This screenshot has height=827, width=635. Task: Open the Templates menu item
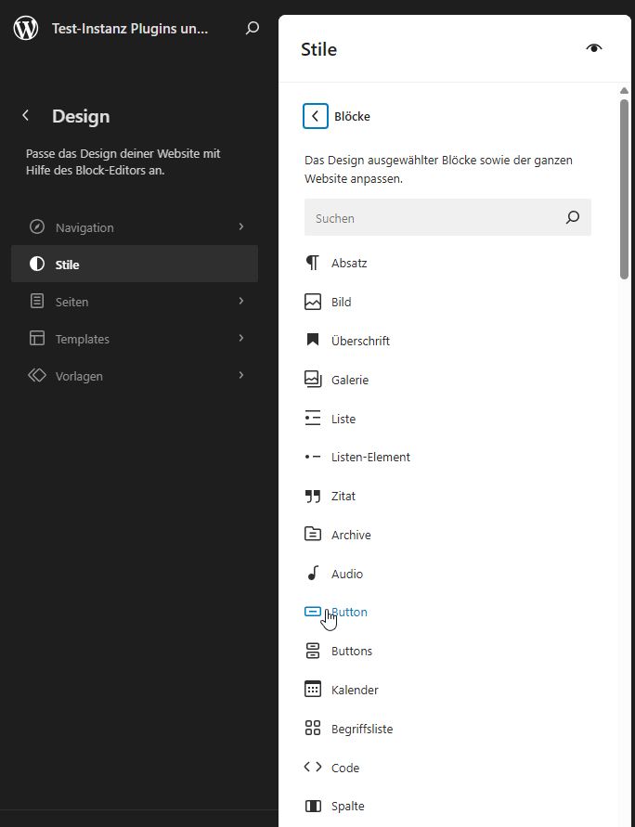click(x=135, y=339)
